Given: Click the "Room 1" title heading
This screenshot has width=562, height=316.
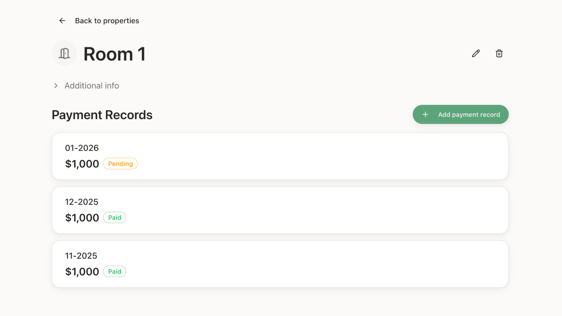Looking at the screenshot, I should click(114, 54).
